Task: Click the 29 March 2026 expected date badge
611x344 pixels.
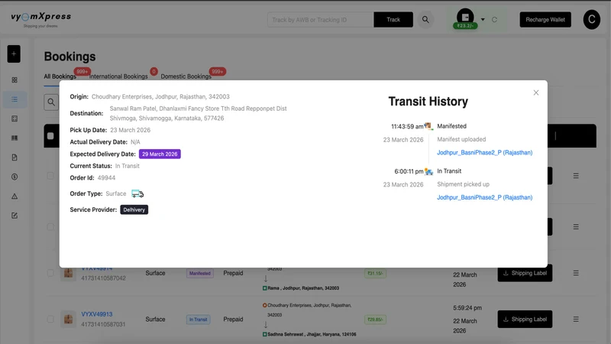Action: tap(160, 154)
